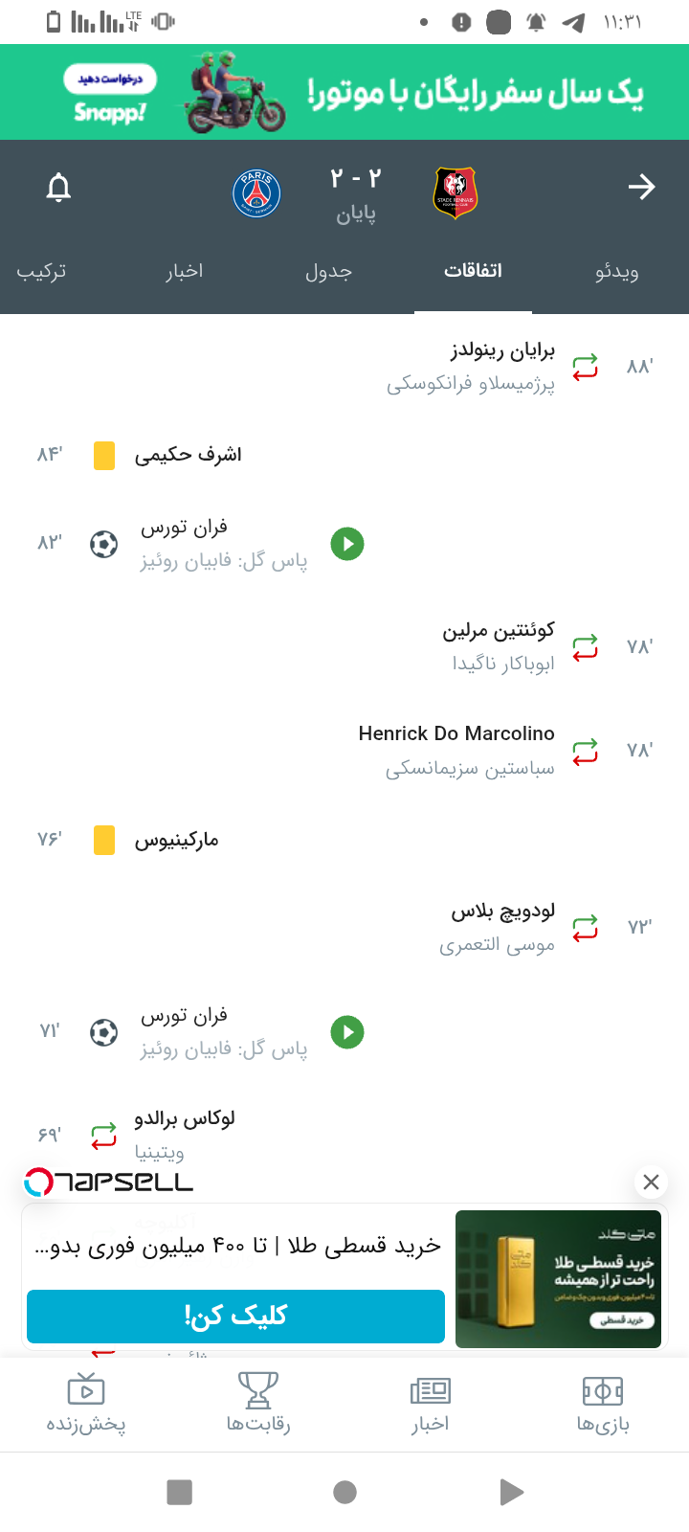
Task: Tap the football icon at 82'
Action: point(104,544)
